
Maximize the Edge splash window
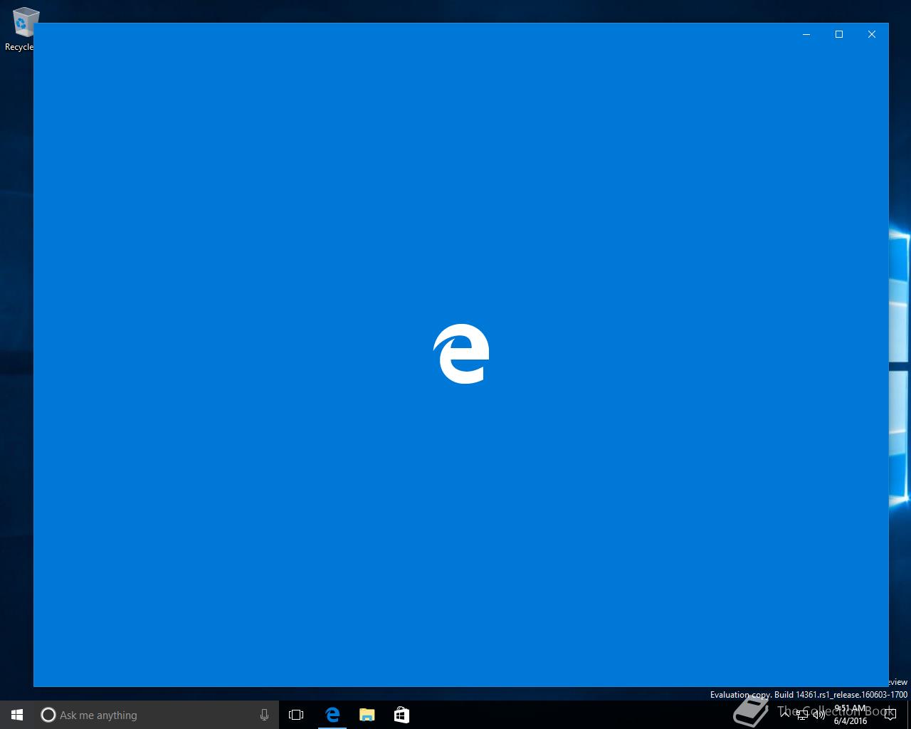tap(839, 34)
